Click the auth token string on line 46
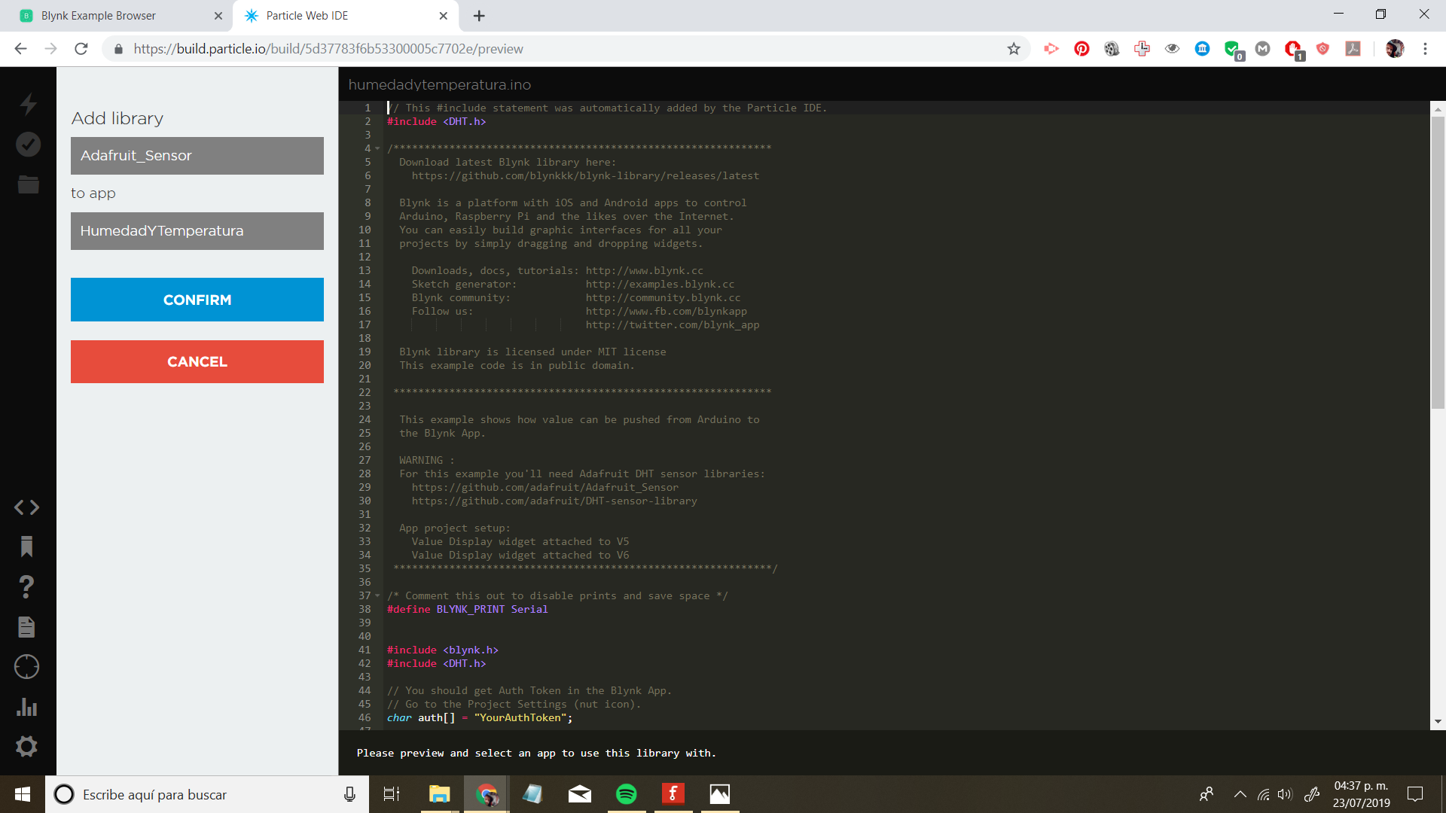 (x=520, y=717)
